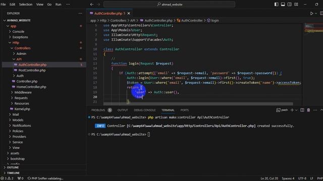Kill terminal with the trash icon

pos(308,110)
